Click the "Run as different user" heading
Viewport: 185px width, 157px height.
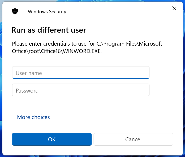tap(49, 30)
